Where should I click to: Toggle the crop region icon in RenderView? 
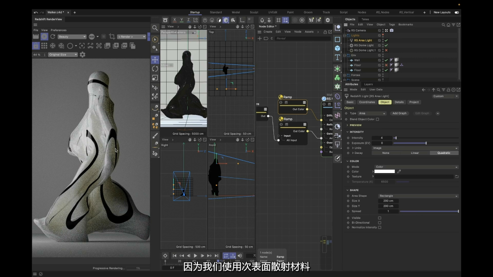[x=112, y=37]
